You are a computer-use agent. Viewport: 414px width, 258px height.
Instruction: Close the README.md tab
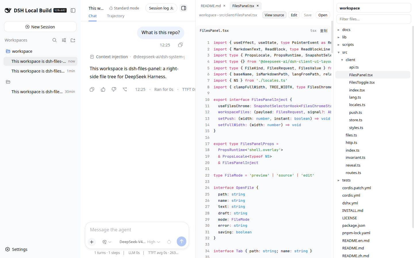coord(224,6)
